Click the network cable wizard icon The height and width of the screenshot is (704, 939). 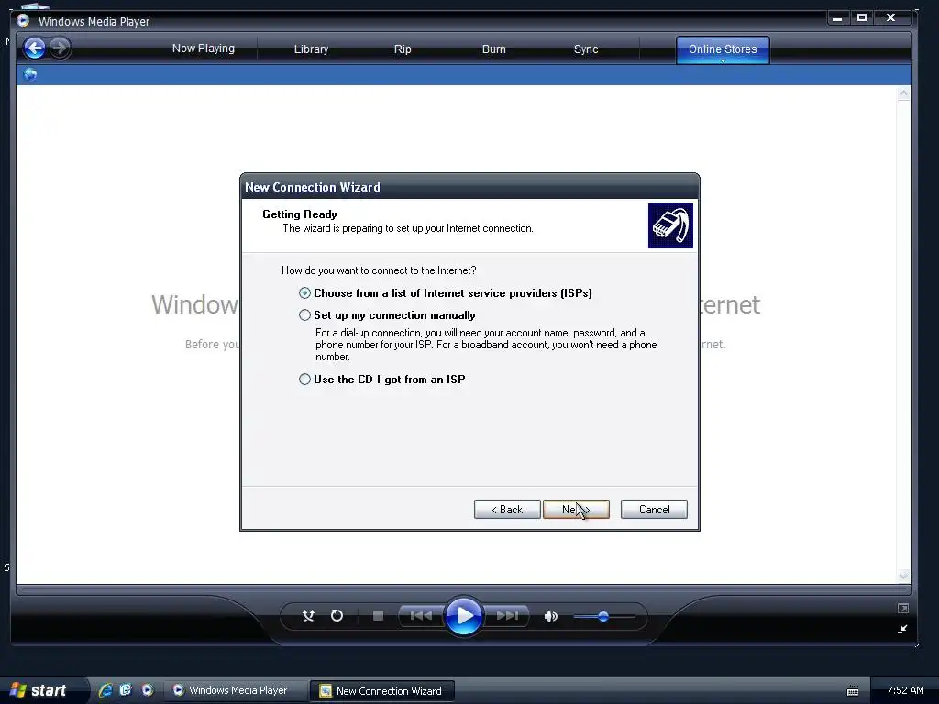pyautogui.click(x=670, y=225)
